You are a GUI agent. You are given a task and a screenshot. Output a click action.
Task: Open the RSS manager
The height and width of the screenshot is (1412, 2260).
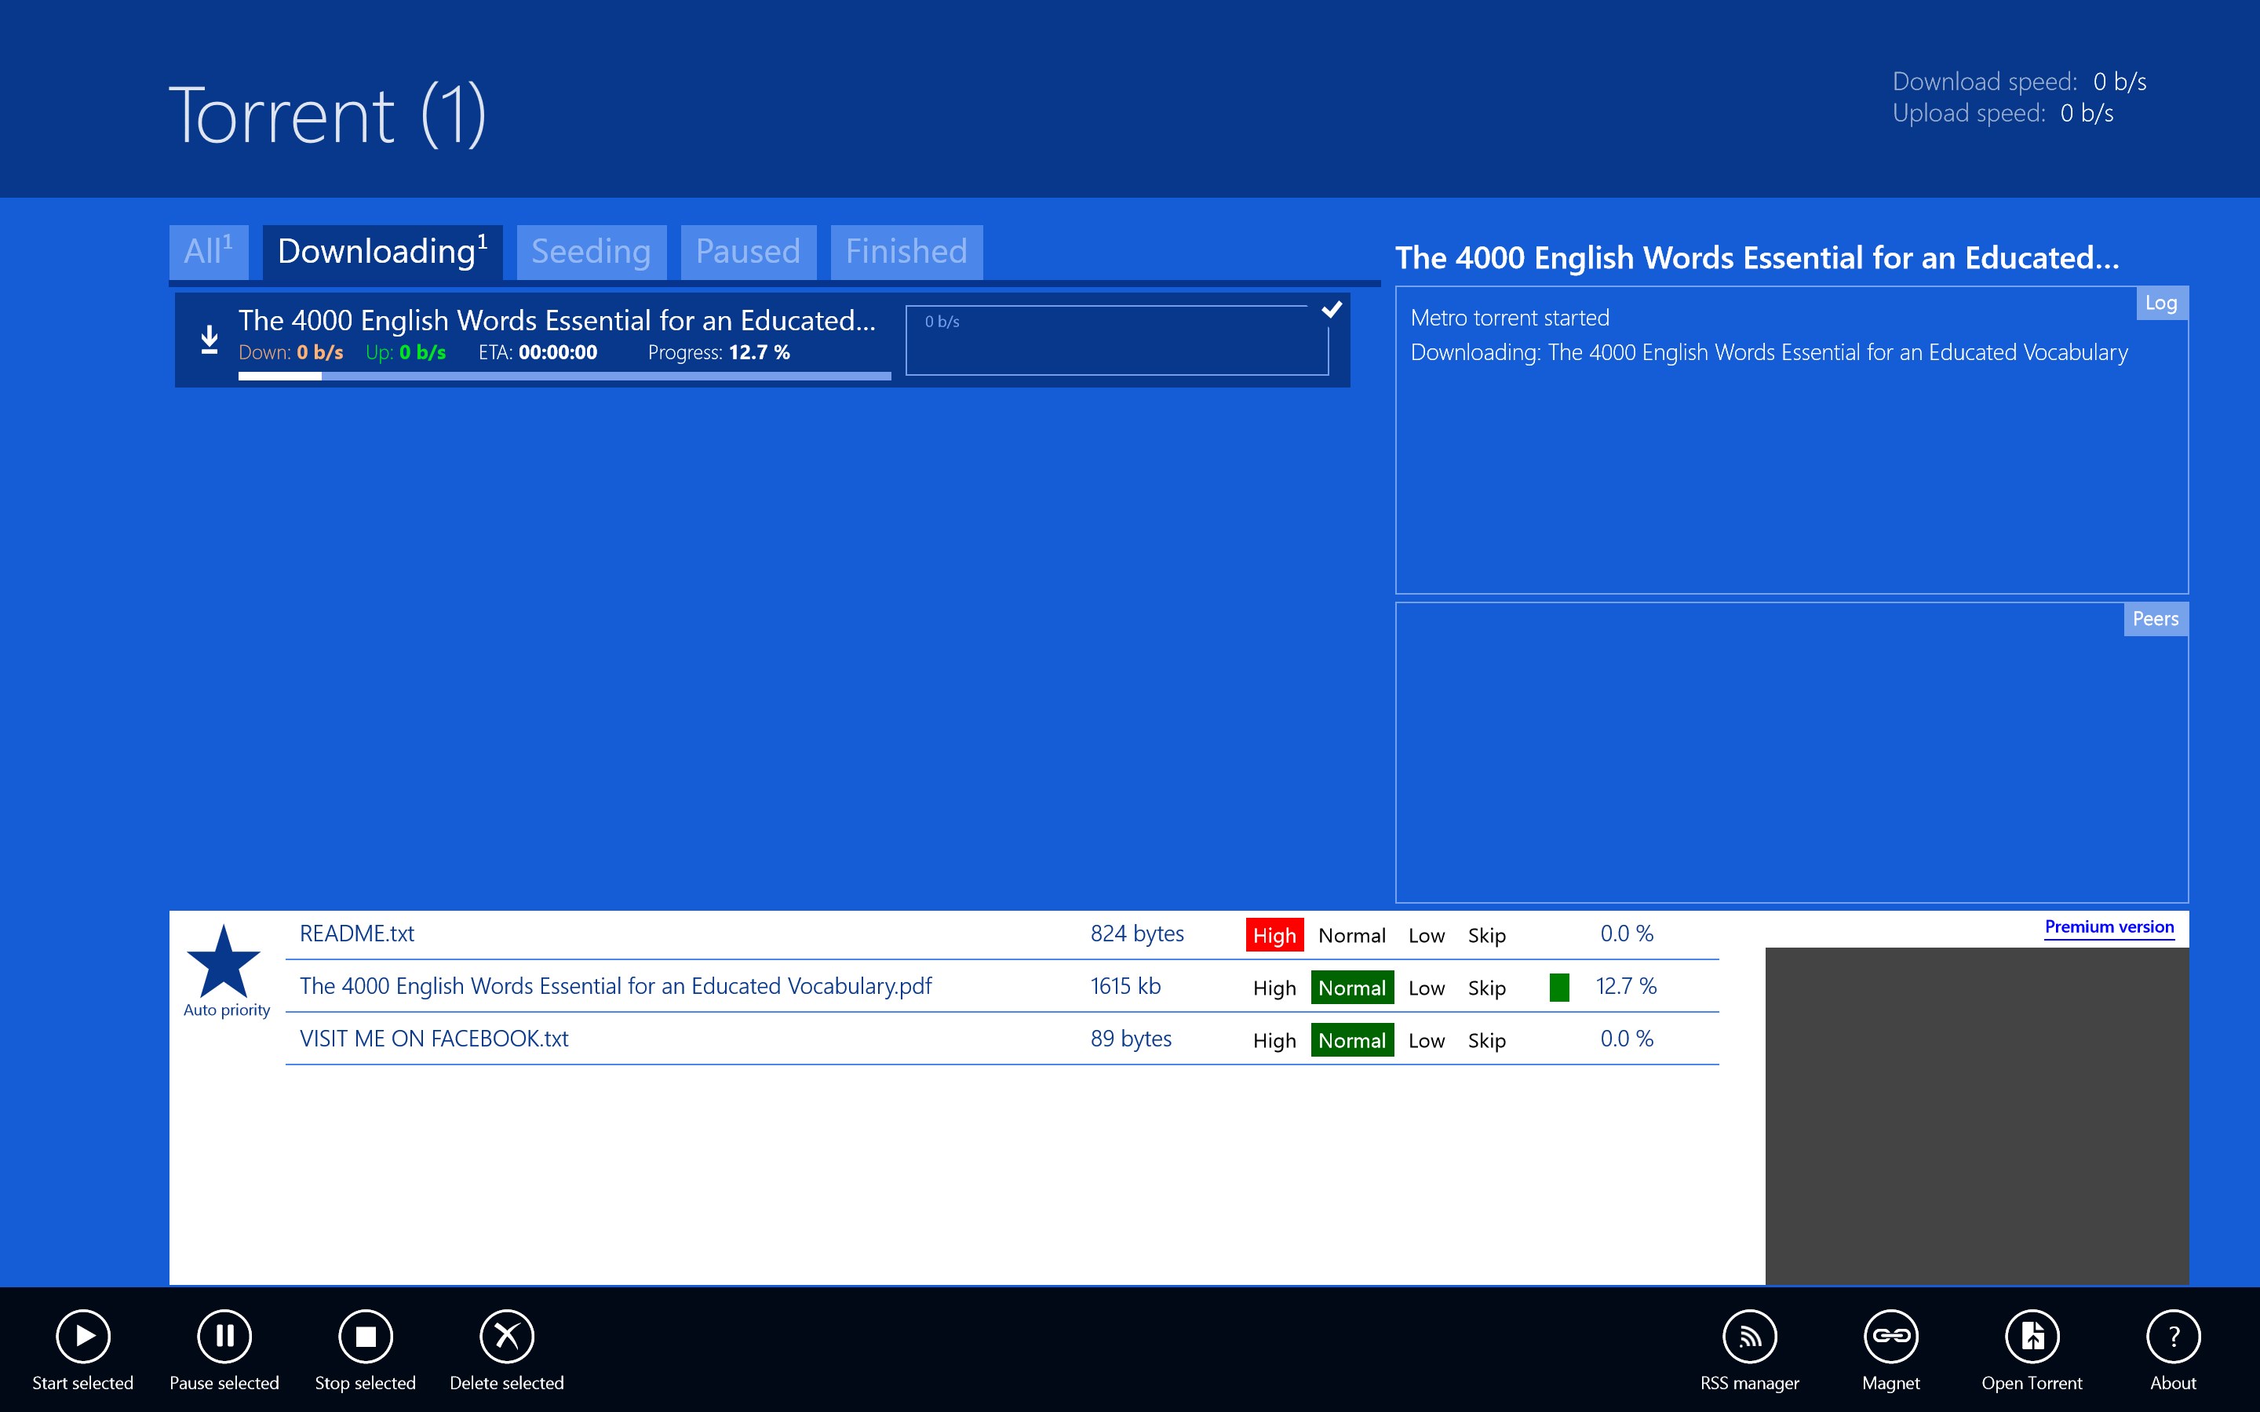1749,1337
